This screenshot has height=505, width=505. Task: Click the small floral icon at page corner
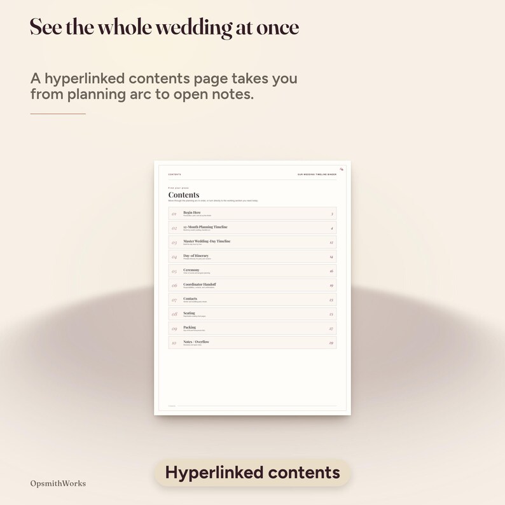(x=342, y=169)
